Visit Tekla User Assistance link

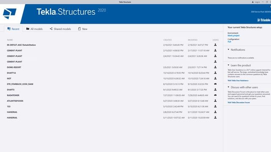point(238,81)
